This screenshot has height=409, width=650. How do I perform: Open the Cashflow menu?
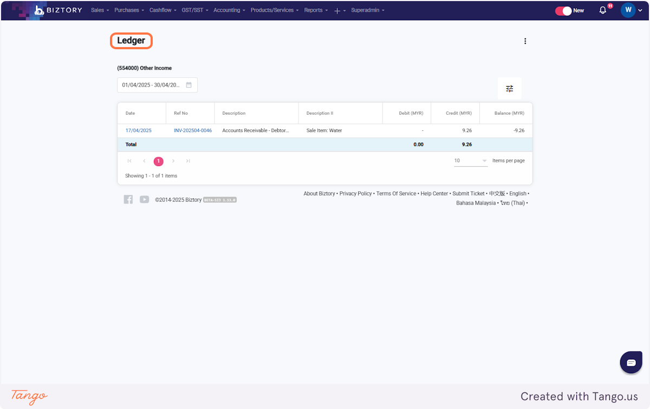[163, 10]
